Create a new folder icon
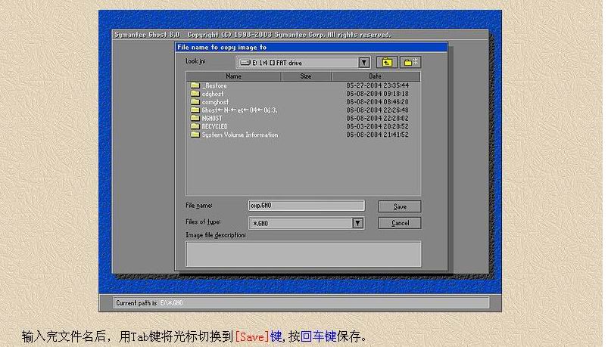This screenshot has height=347, width=608. [410, 62]
